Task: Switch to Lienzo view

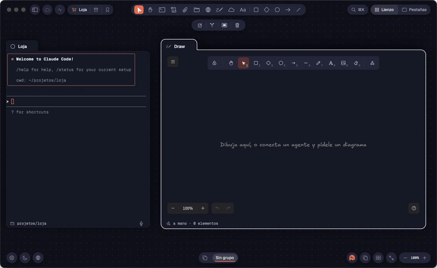Action: pyautogui.click(x=384, y=10)
